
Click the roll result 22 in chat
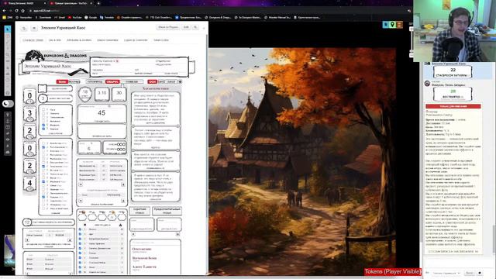tap(453, 70)
